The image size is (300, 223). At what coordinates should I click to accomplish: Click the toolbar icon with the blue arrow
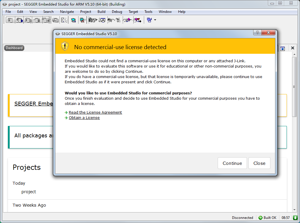pos(20,20)
